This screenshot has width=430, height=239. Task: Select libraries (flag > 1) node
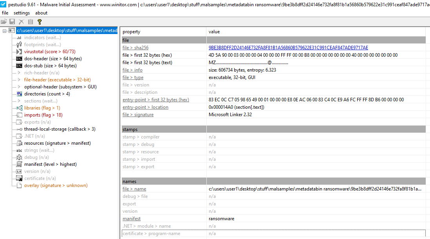point(42,108)
